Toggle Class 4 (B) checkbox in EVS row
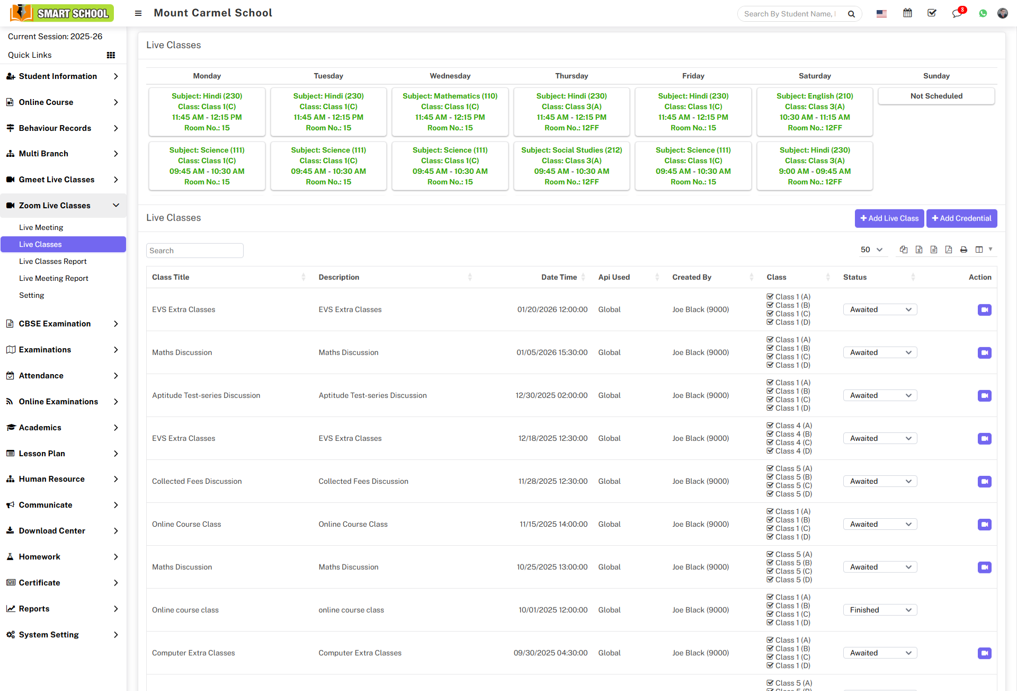This screenshot has height=691, width=1017. point(770,434)
